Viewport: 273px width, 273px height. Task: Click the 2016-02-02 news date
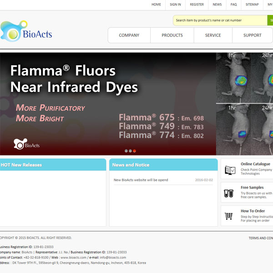[x=204, y=180]
